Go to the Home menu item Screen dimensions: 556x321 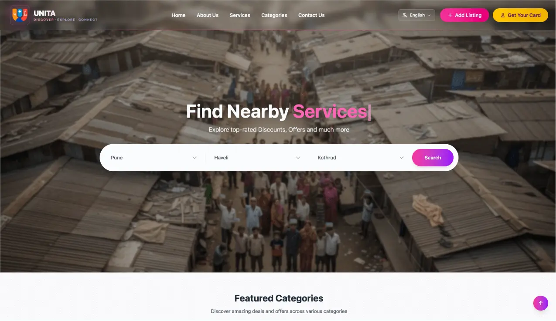(x=178, y=15)
